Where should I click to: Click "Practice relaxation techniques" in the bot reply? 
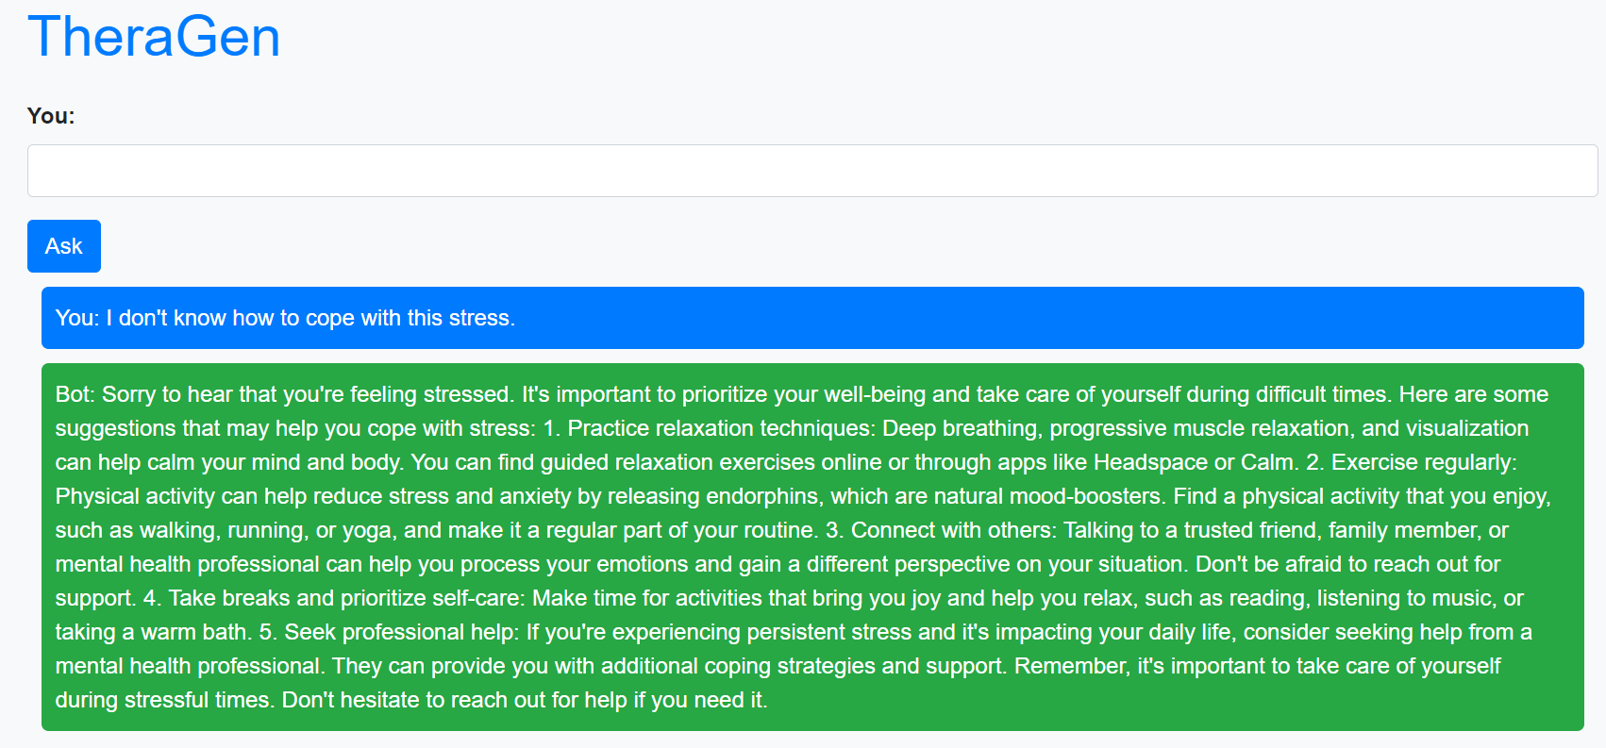pos(718,428)
